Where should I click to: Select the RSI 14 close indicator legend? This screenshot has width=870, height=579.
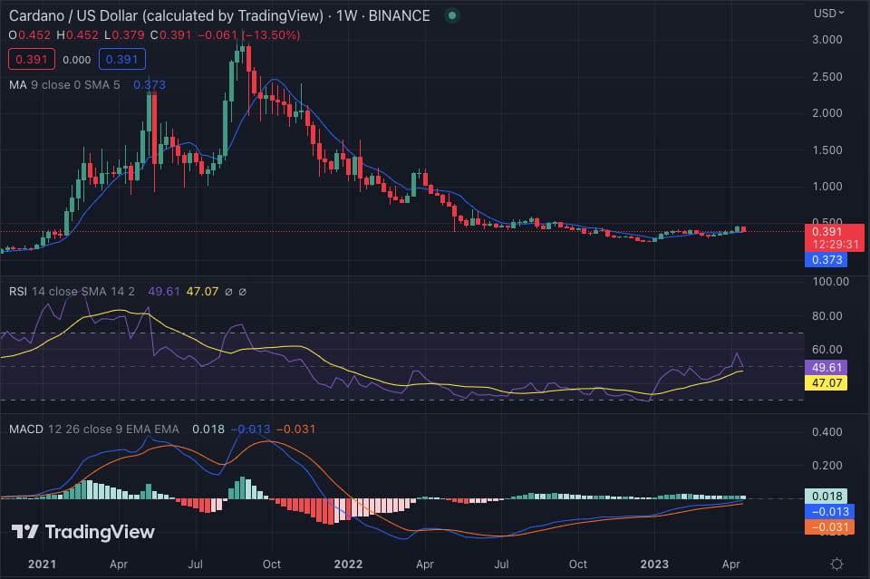point(72,291)
